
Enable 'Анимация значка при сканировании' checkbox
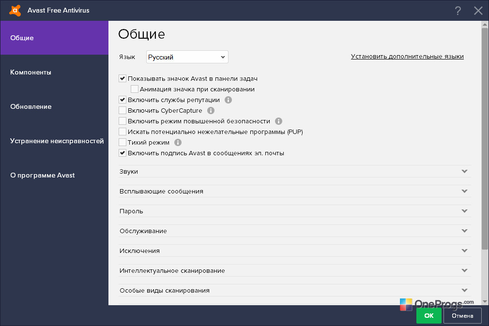coord(135,89)
